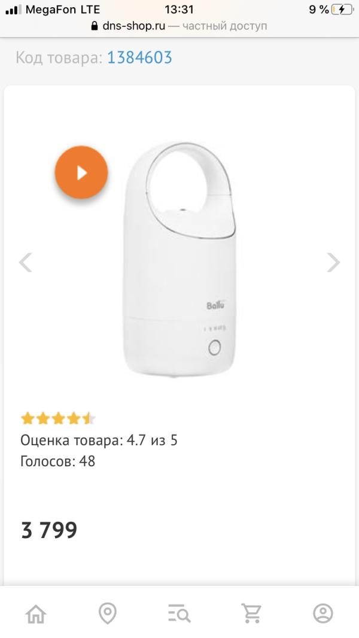Tap the price 3 799
Image resolution: width=359 pixels, height=638 pixels.
pos(49,530)
